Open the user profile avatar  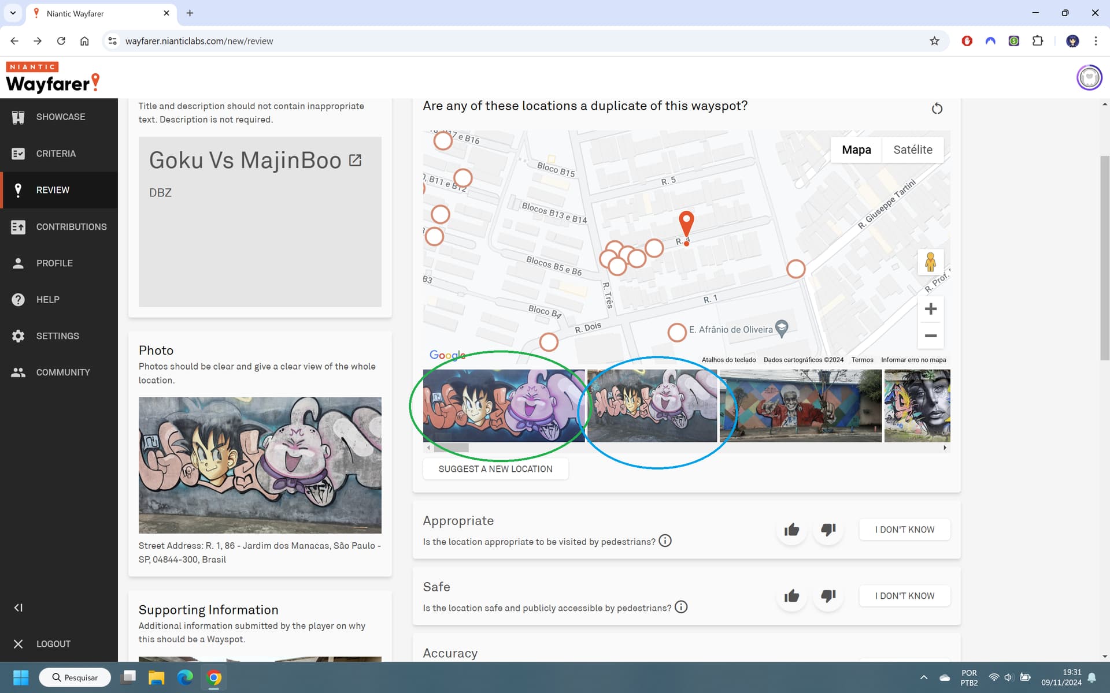coord(1089,77)
